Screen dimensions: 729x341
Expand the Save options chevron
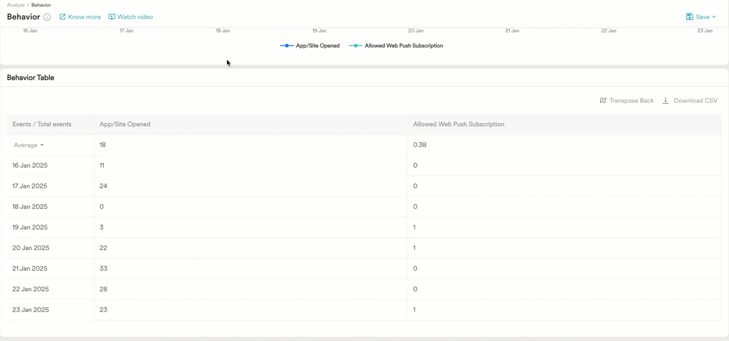(x=714, y=17)
